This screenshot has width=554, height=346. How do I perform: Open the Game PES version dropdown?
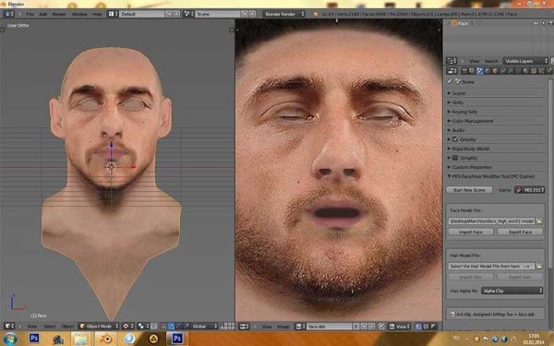click(529, 190)
